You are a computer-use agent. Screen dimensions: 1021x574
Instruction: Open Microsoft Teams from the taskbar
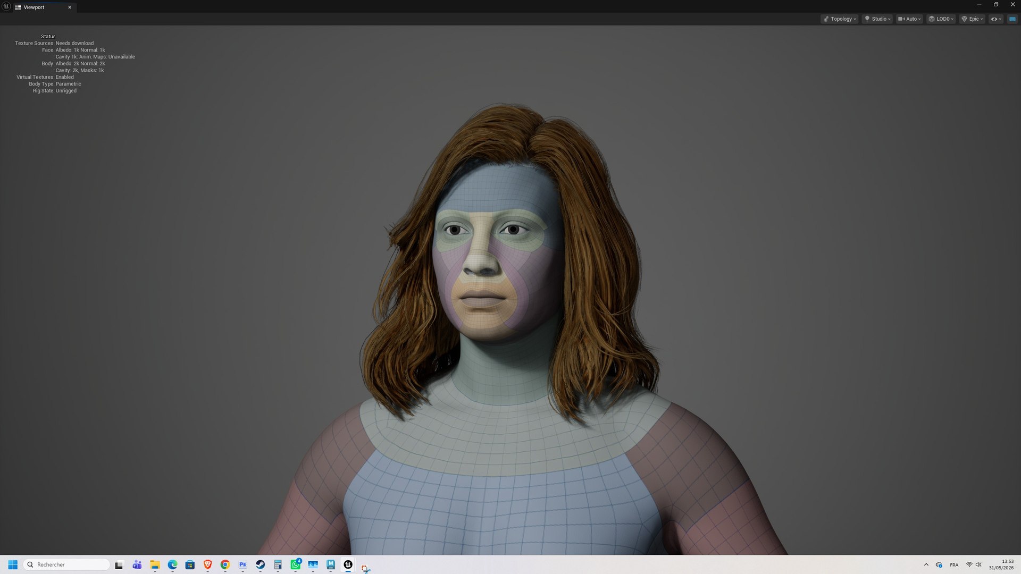coord(137,564)
